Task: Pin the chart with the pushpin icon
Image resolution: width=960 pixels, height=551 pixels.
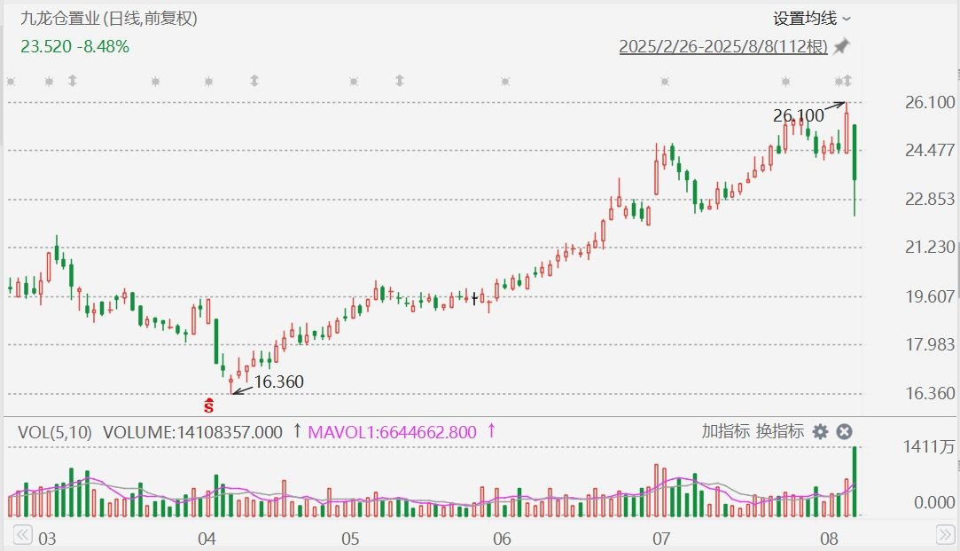Action: tap(842, 46)
